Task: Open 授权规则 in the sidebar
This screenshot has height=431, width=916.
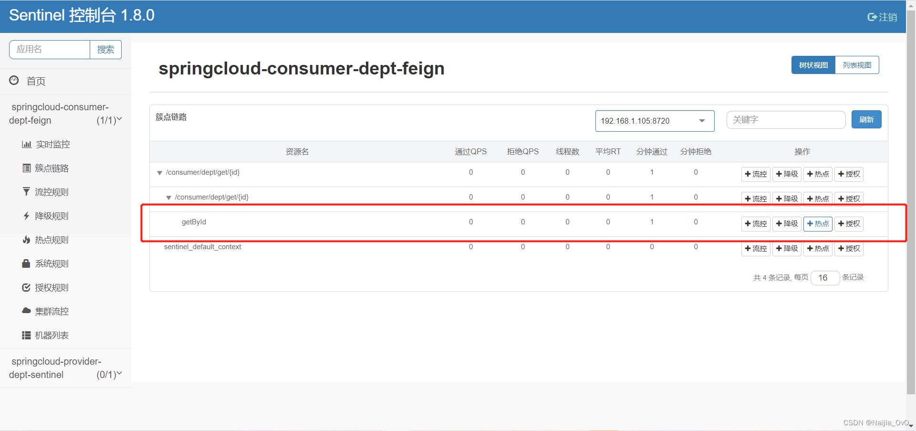Action: point(52,287)
